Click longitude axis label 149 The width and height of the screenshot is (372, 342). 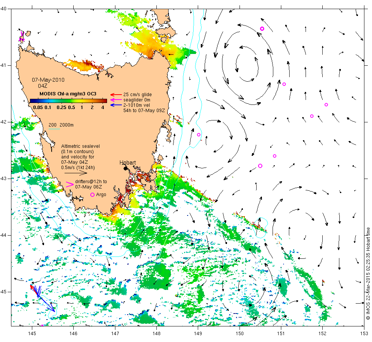point(198,334)
